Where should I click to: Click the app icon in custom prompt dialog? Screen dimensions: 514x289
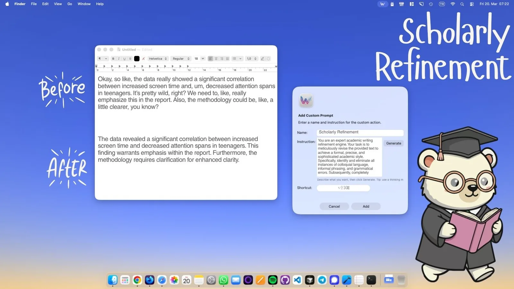click(x=306, y=101)
